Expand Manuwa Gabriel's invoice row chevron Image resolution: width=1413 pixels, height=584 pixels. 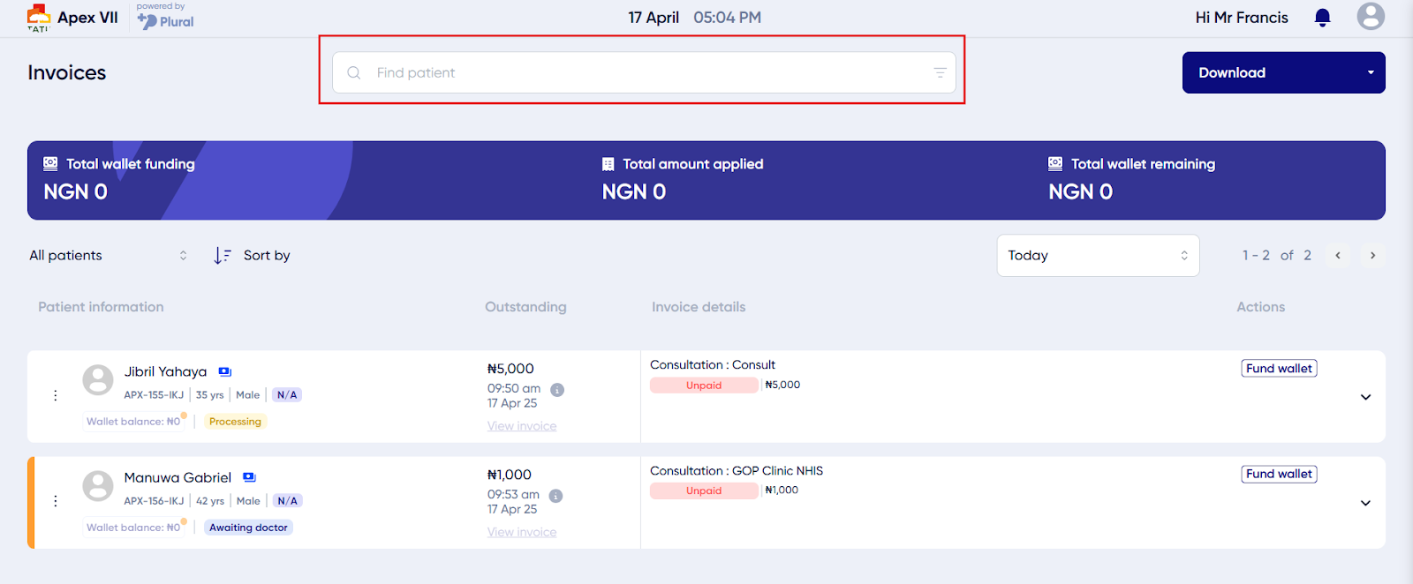pos(1365,503)
